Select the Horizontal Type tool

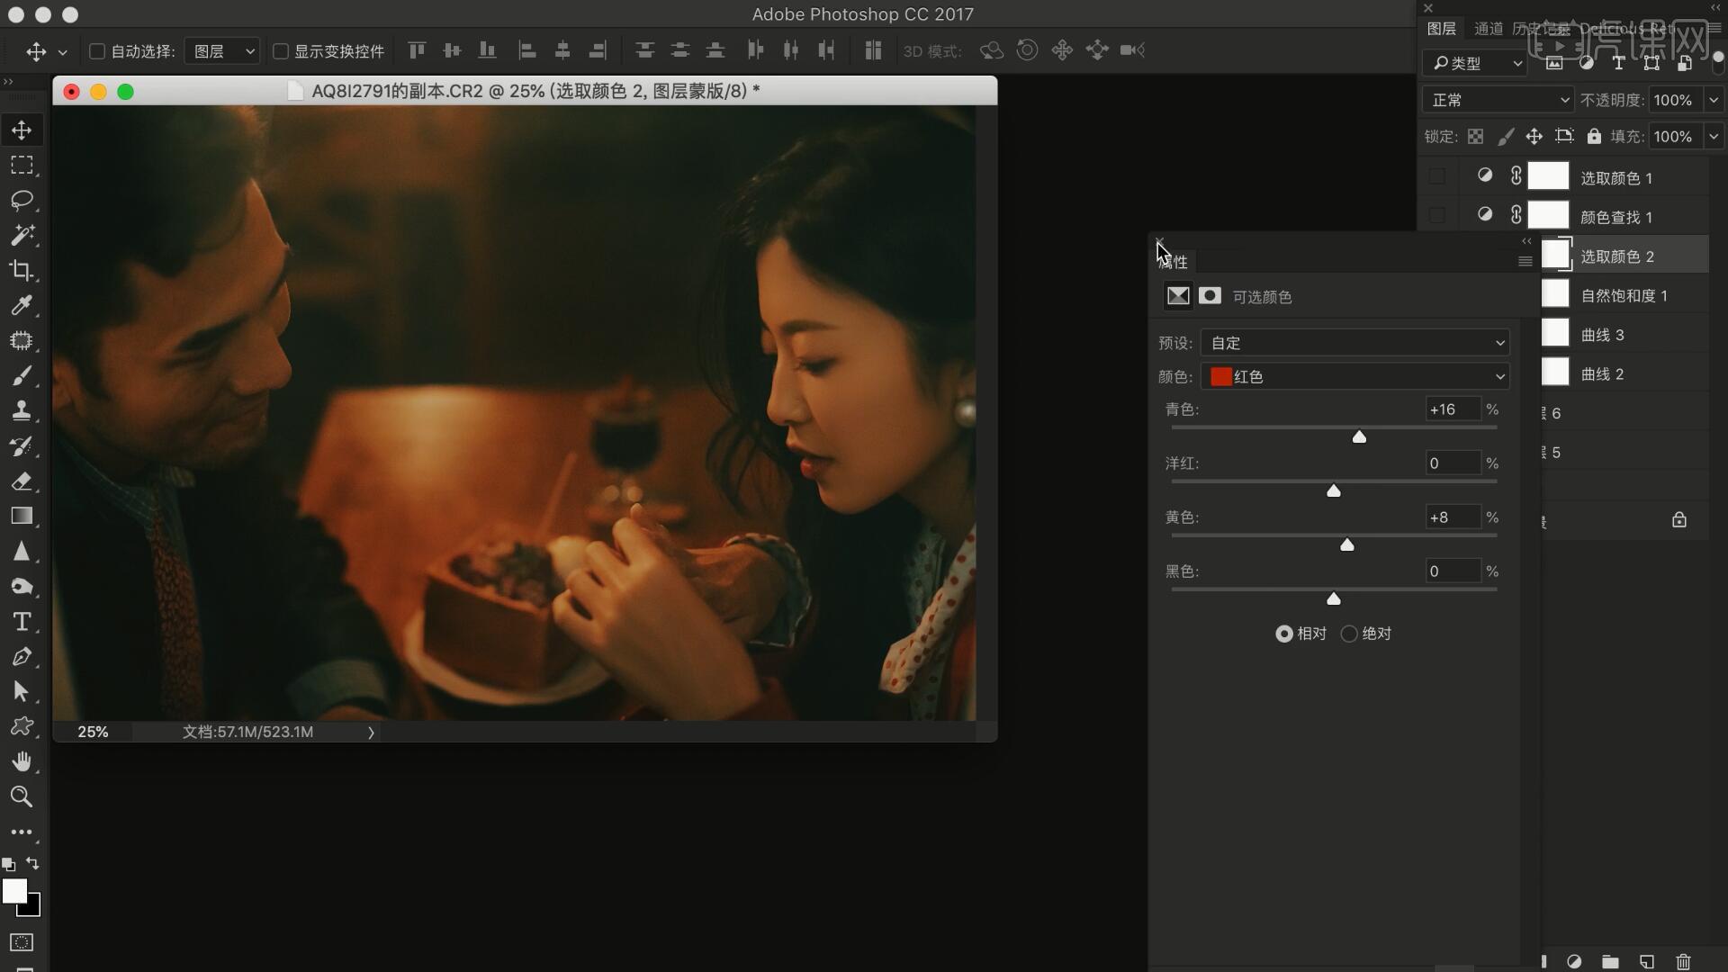pos(22,621)
